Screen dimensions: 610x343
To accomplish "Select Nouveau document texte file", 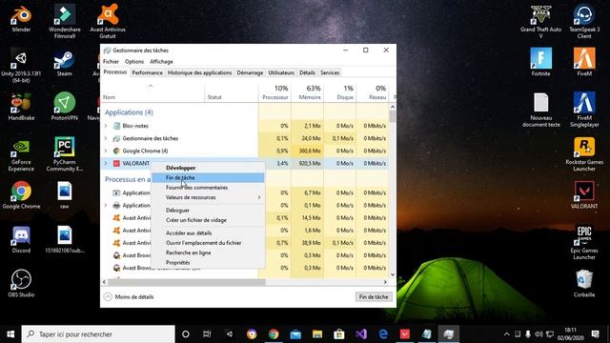I will 540,111.
